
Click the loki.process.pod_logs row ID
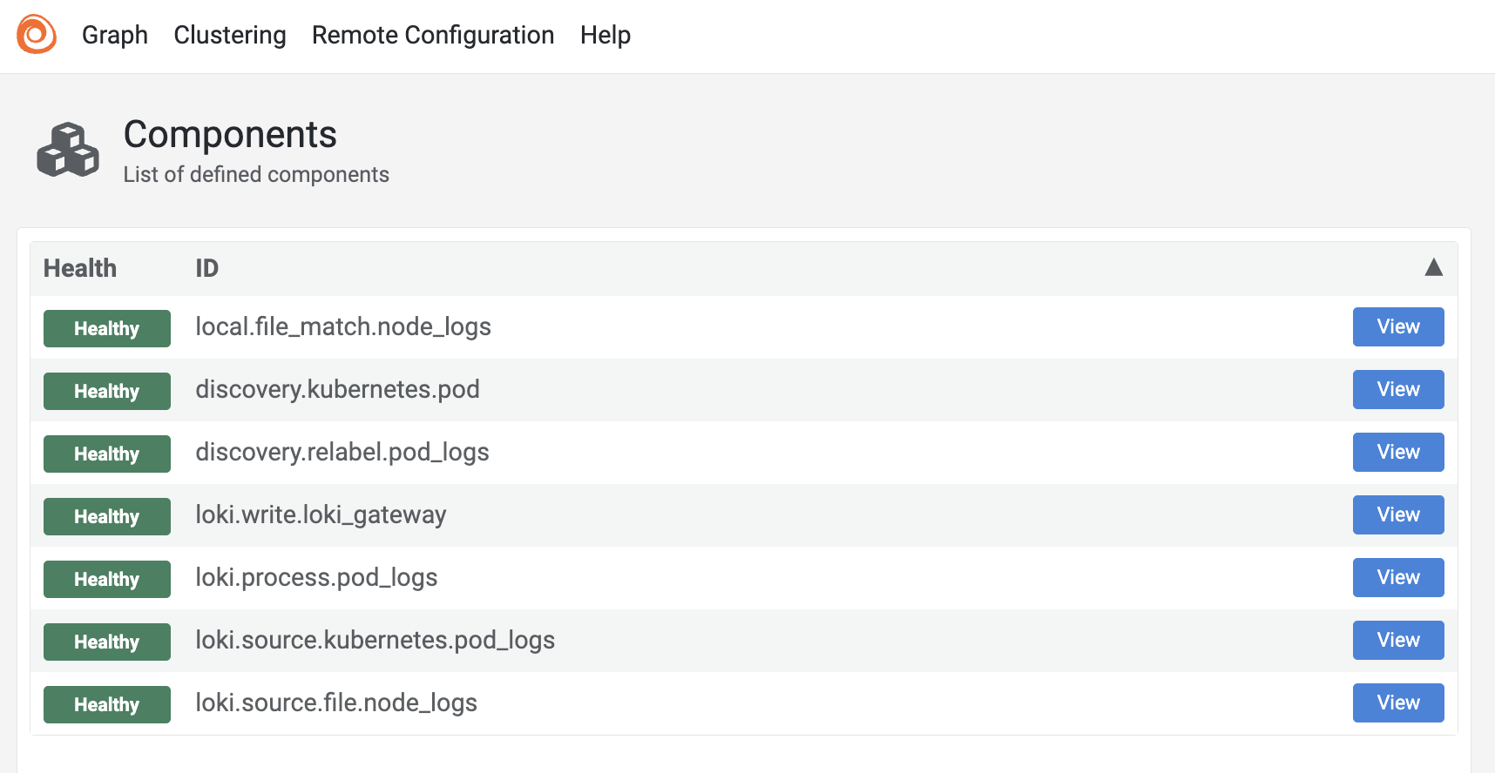[x=316, y=577]
